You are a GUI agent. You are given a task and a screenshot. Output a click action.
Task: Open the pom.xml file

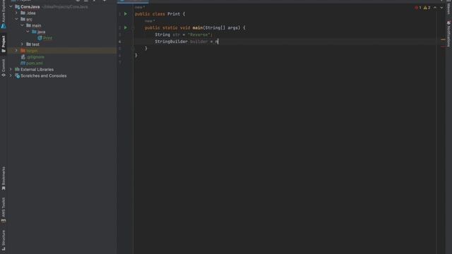click(35, 64)
